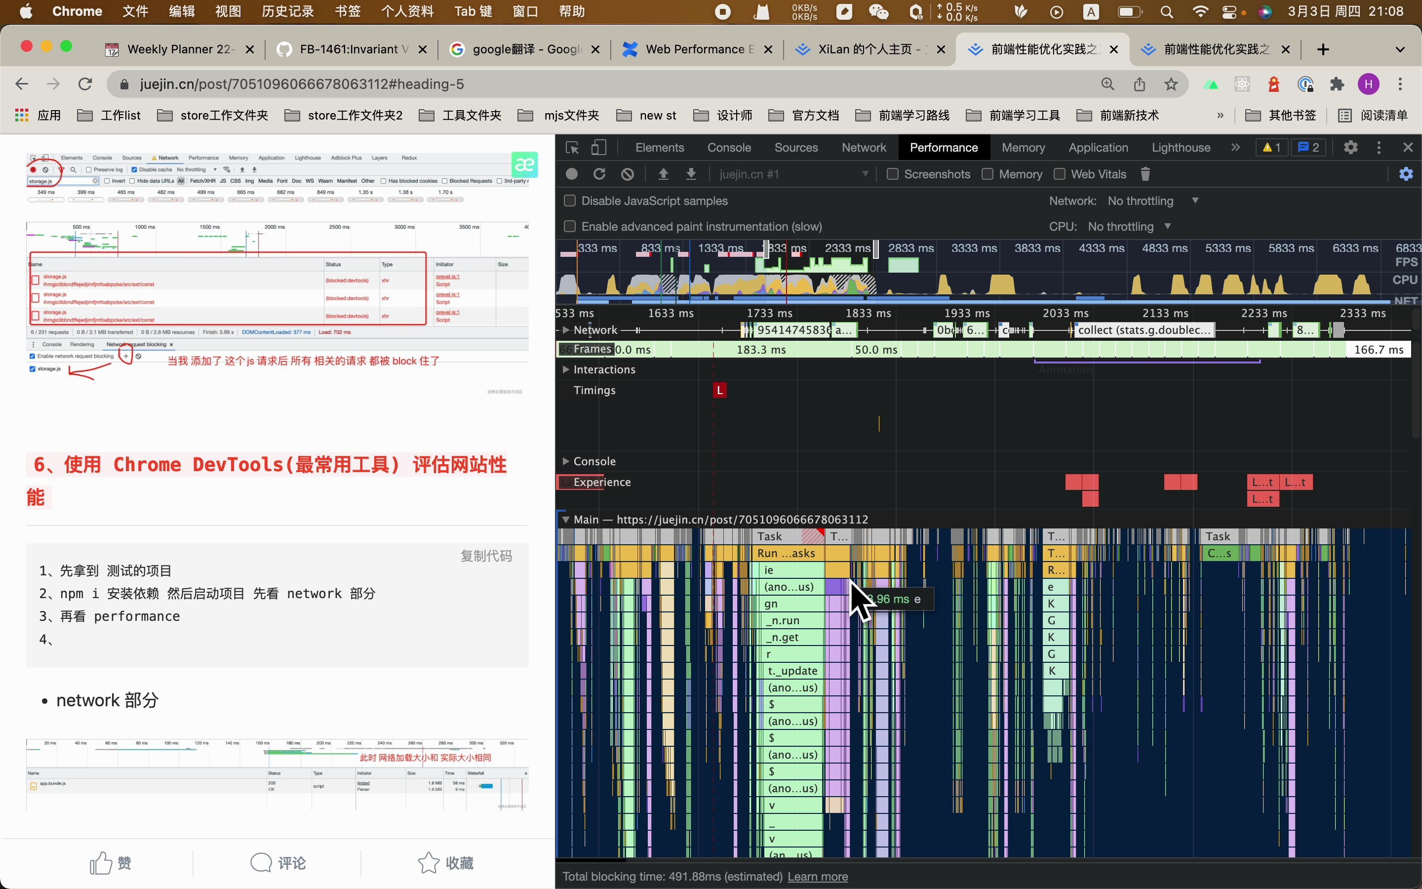Click the Learn more link
This screenshot has width=1422, height=889.
817,877
